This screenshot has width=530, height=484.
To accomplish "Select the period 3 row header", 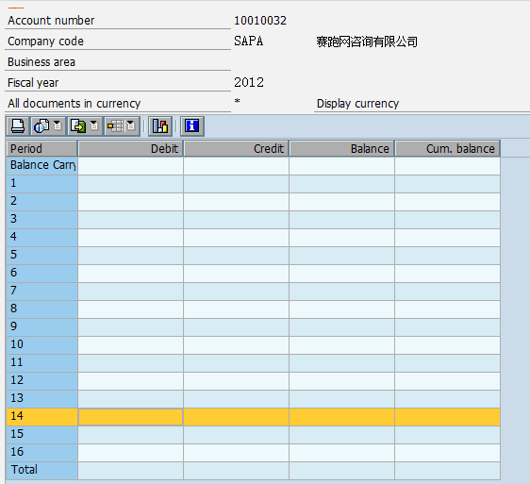I will (x=41, y=219).
